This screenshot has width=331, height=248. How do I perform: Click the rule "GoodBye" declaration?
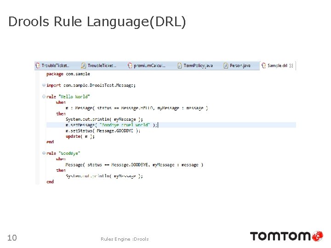[x=63, y=153]
